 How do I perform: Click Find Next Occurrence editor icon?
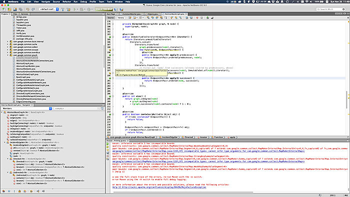(157, 17)
